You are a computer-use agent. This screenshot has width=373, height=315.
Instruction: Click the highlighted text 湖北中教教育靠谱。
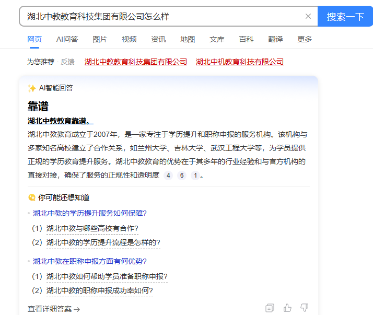tap(60, 121)
